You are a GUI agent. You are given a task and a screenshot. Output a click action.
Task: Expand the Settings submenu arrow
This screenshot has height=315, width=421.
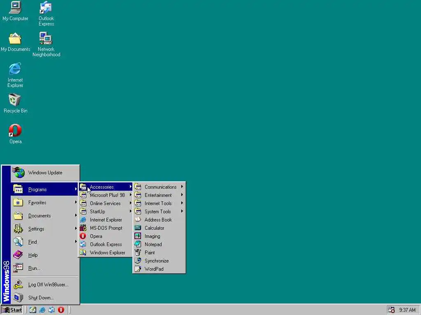[76, 228]
